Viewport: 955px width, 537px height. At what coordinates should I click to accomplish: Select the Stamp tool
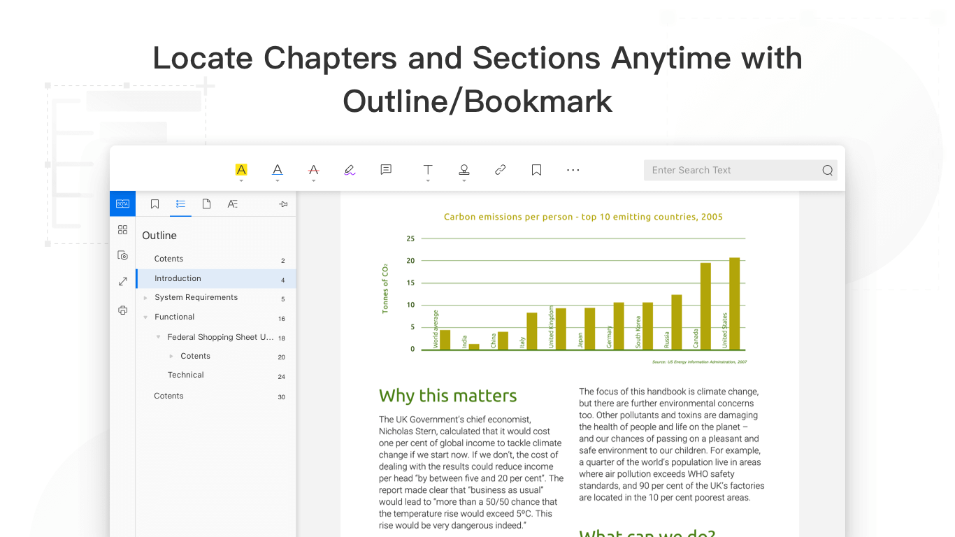click(x=464, y=170)
